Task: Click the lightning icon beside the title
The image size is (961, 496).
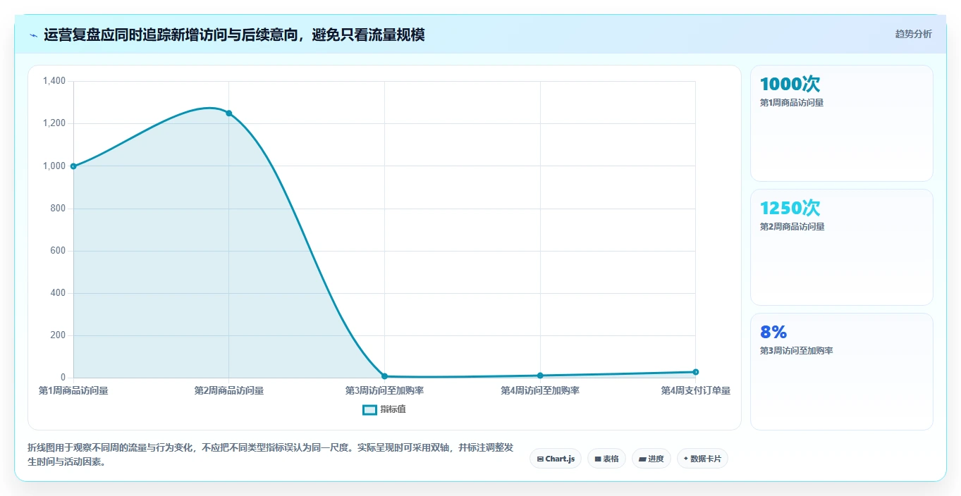Action: coord(33,35)
